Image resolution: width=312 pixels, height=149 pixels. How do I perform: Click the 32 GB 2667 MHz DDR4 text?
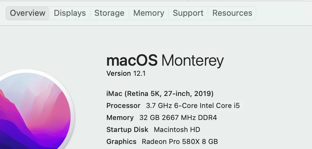pyautogui.click(x=178, y=118)
